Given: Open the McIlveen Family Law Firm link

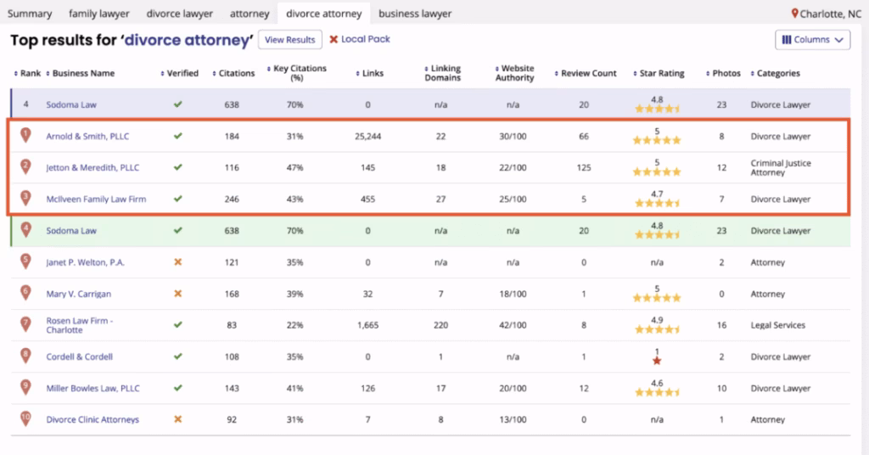Looking at the screenshot, I should pyautogui.click(x=96, y=199).
